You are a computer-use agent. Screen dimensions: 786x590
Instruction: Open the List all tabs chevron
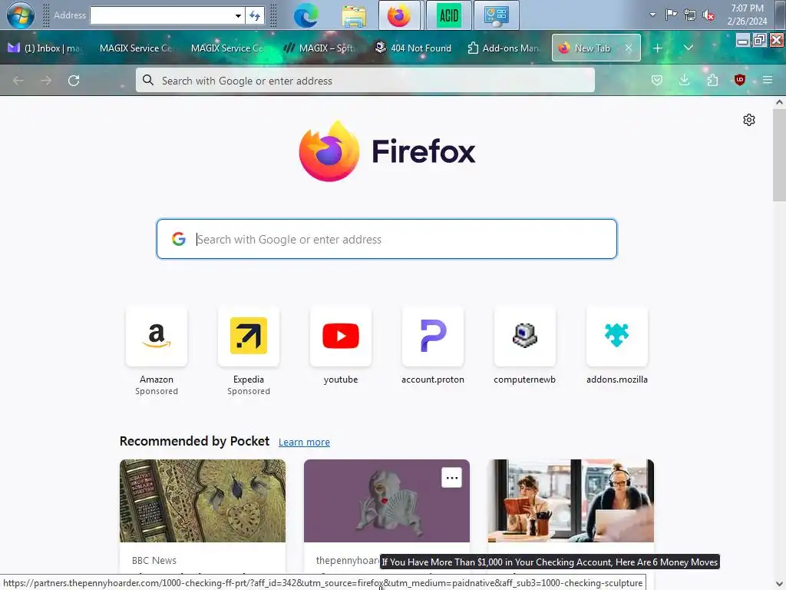coord(689,48)
